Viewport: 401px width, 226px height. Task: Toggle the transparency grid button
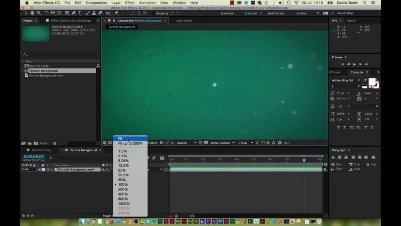tap(206, 143)
